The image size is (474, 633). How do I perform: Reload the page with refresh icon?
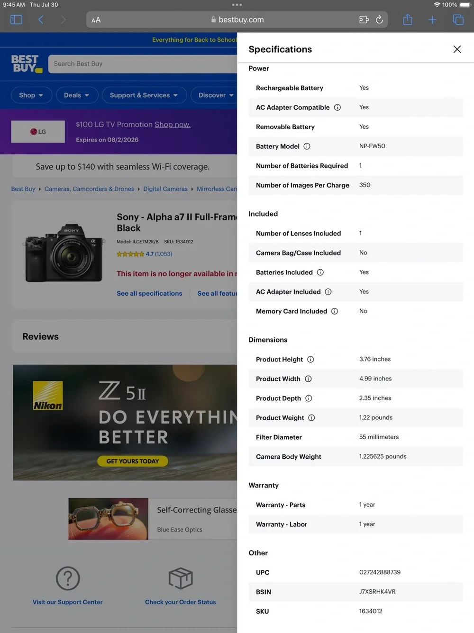click(379, 19)
